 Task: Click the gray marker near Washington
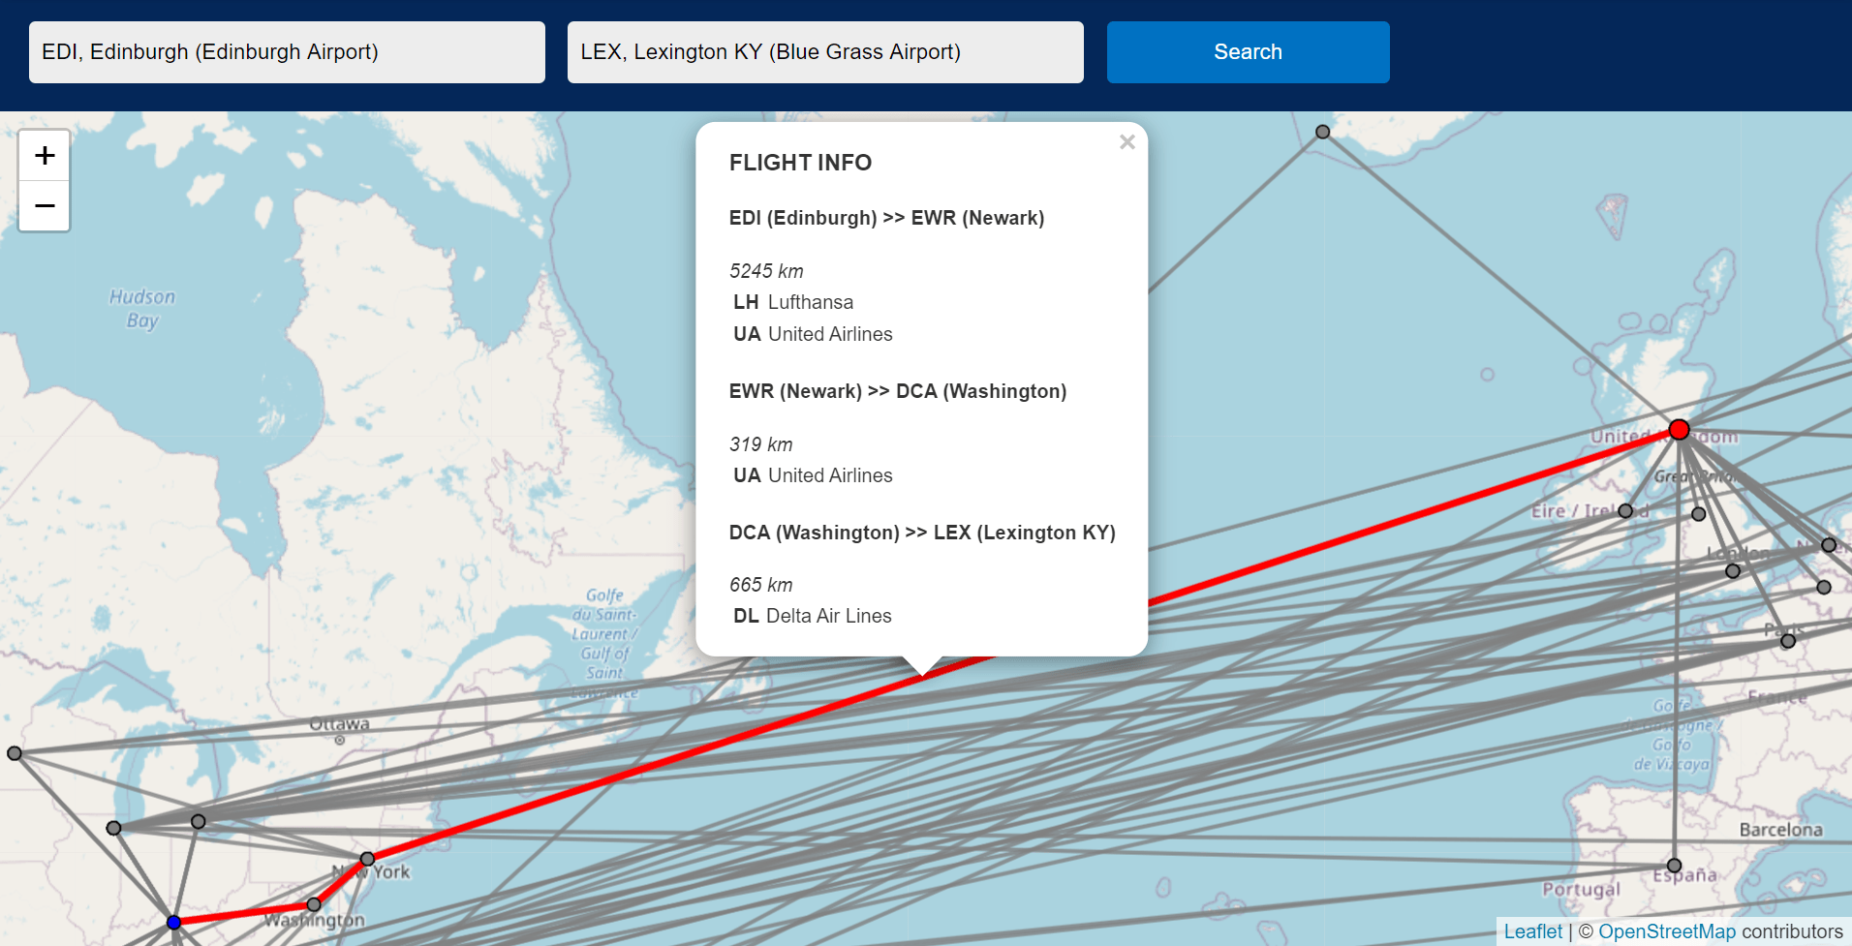pos(312,902)
